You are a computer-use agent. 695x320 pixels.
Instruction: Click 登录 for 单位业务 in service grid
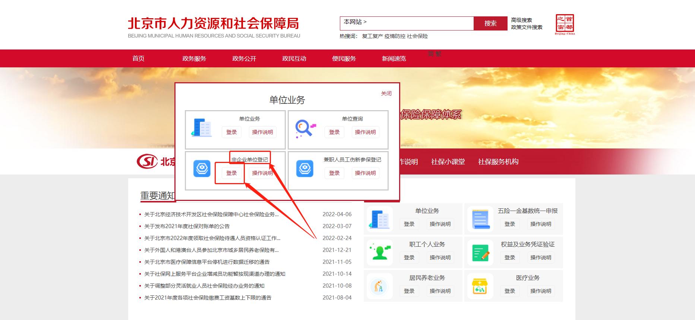(409, 224)
